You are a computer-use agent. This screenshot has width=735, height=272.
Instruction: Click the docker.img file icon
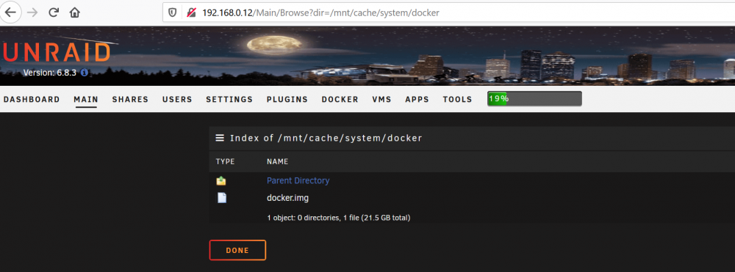[x=221, y=198]
